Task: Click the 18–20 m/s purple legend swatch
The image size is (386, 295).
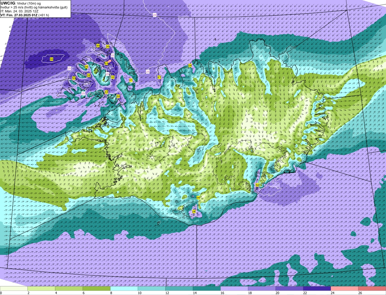Action: [262, 288]
